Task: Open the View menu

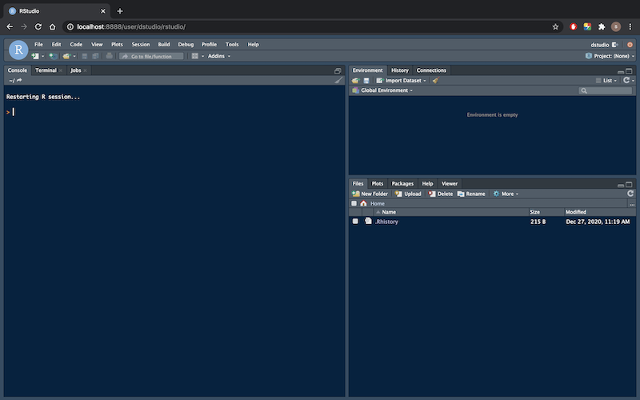Action: (97, 45)
